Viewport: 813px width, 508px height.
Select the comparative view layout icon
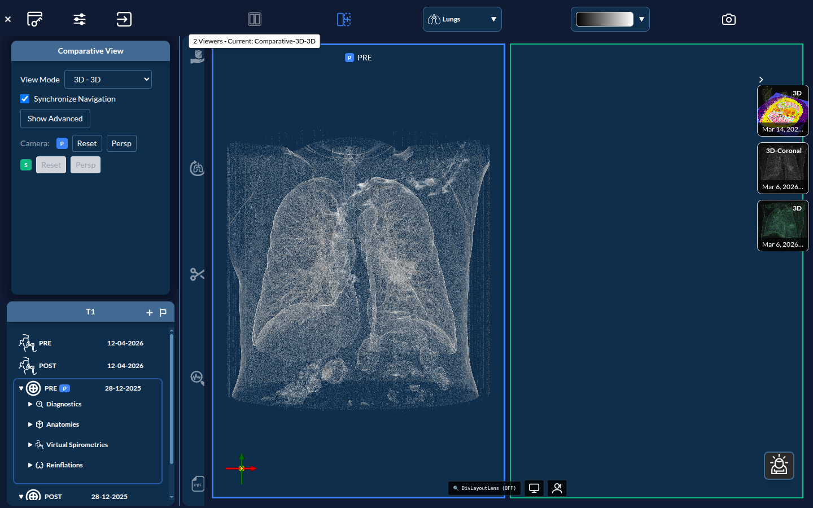[344, 19]
